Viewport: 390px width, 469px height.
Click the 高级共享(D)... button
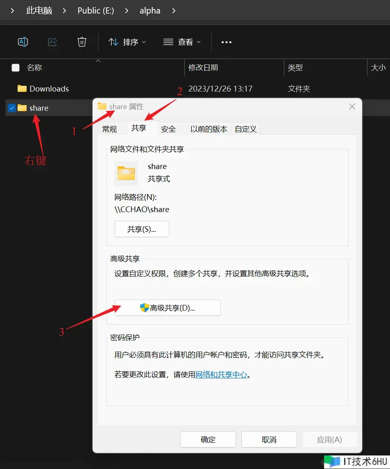tap(168, 308)
